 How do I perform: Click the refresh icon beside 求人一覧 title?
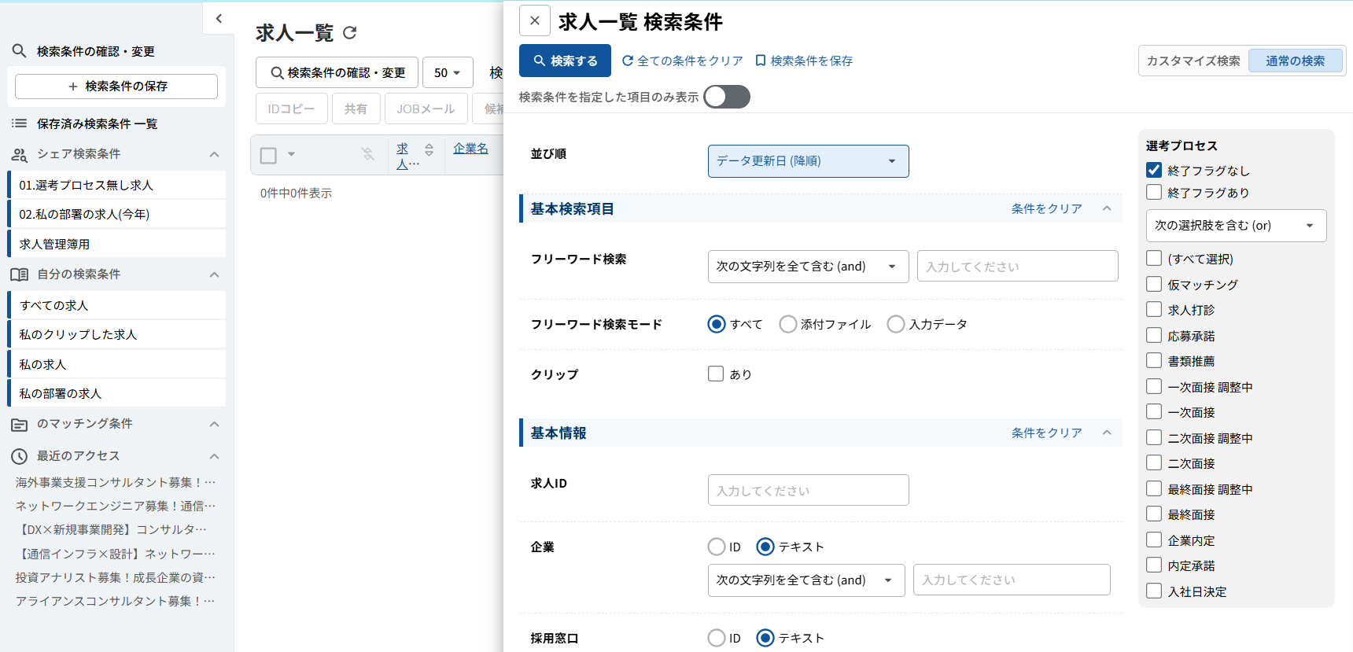pos(350,33)
